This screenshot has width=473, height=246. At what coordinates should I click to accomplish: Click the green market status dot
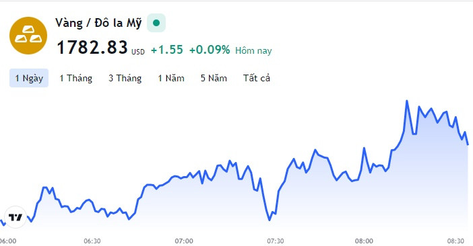click(156, 23)
